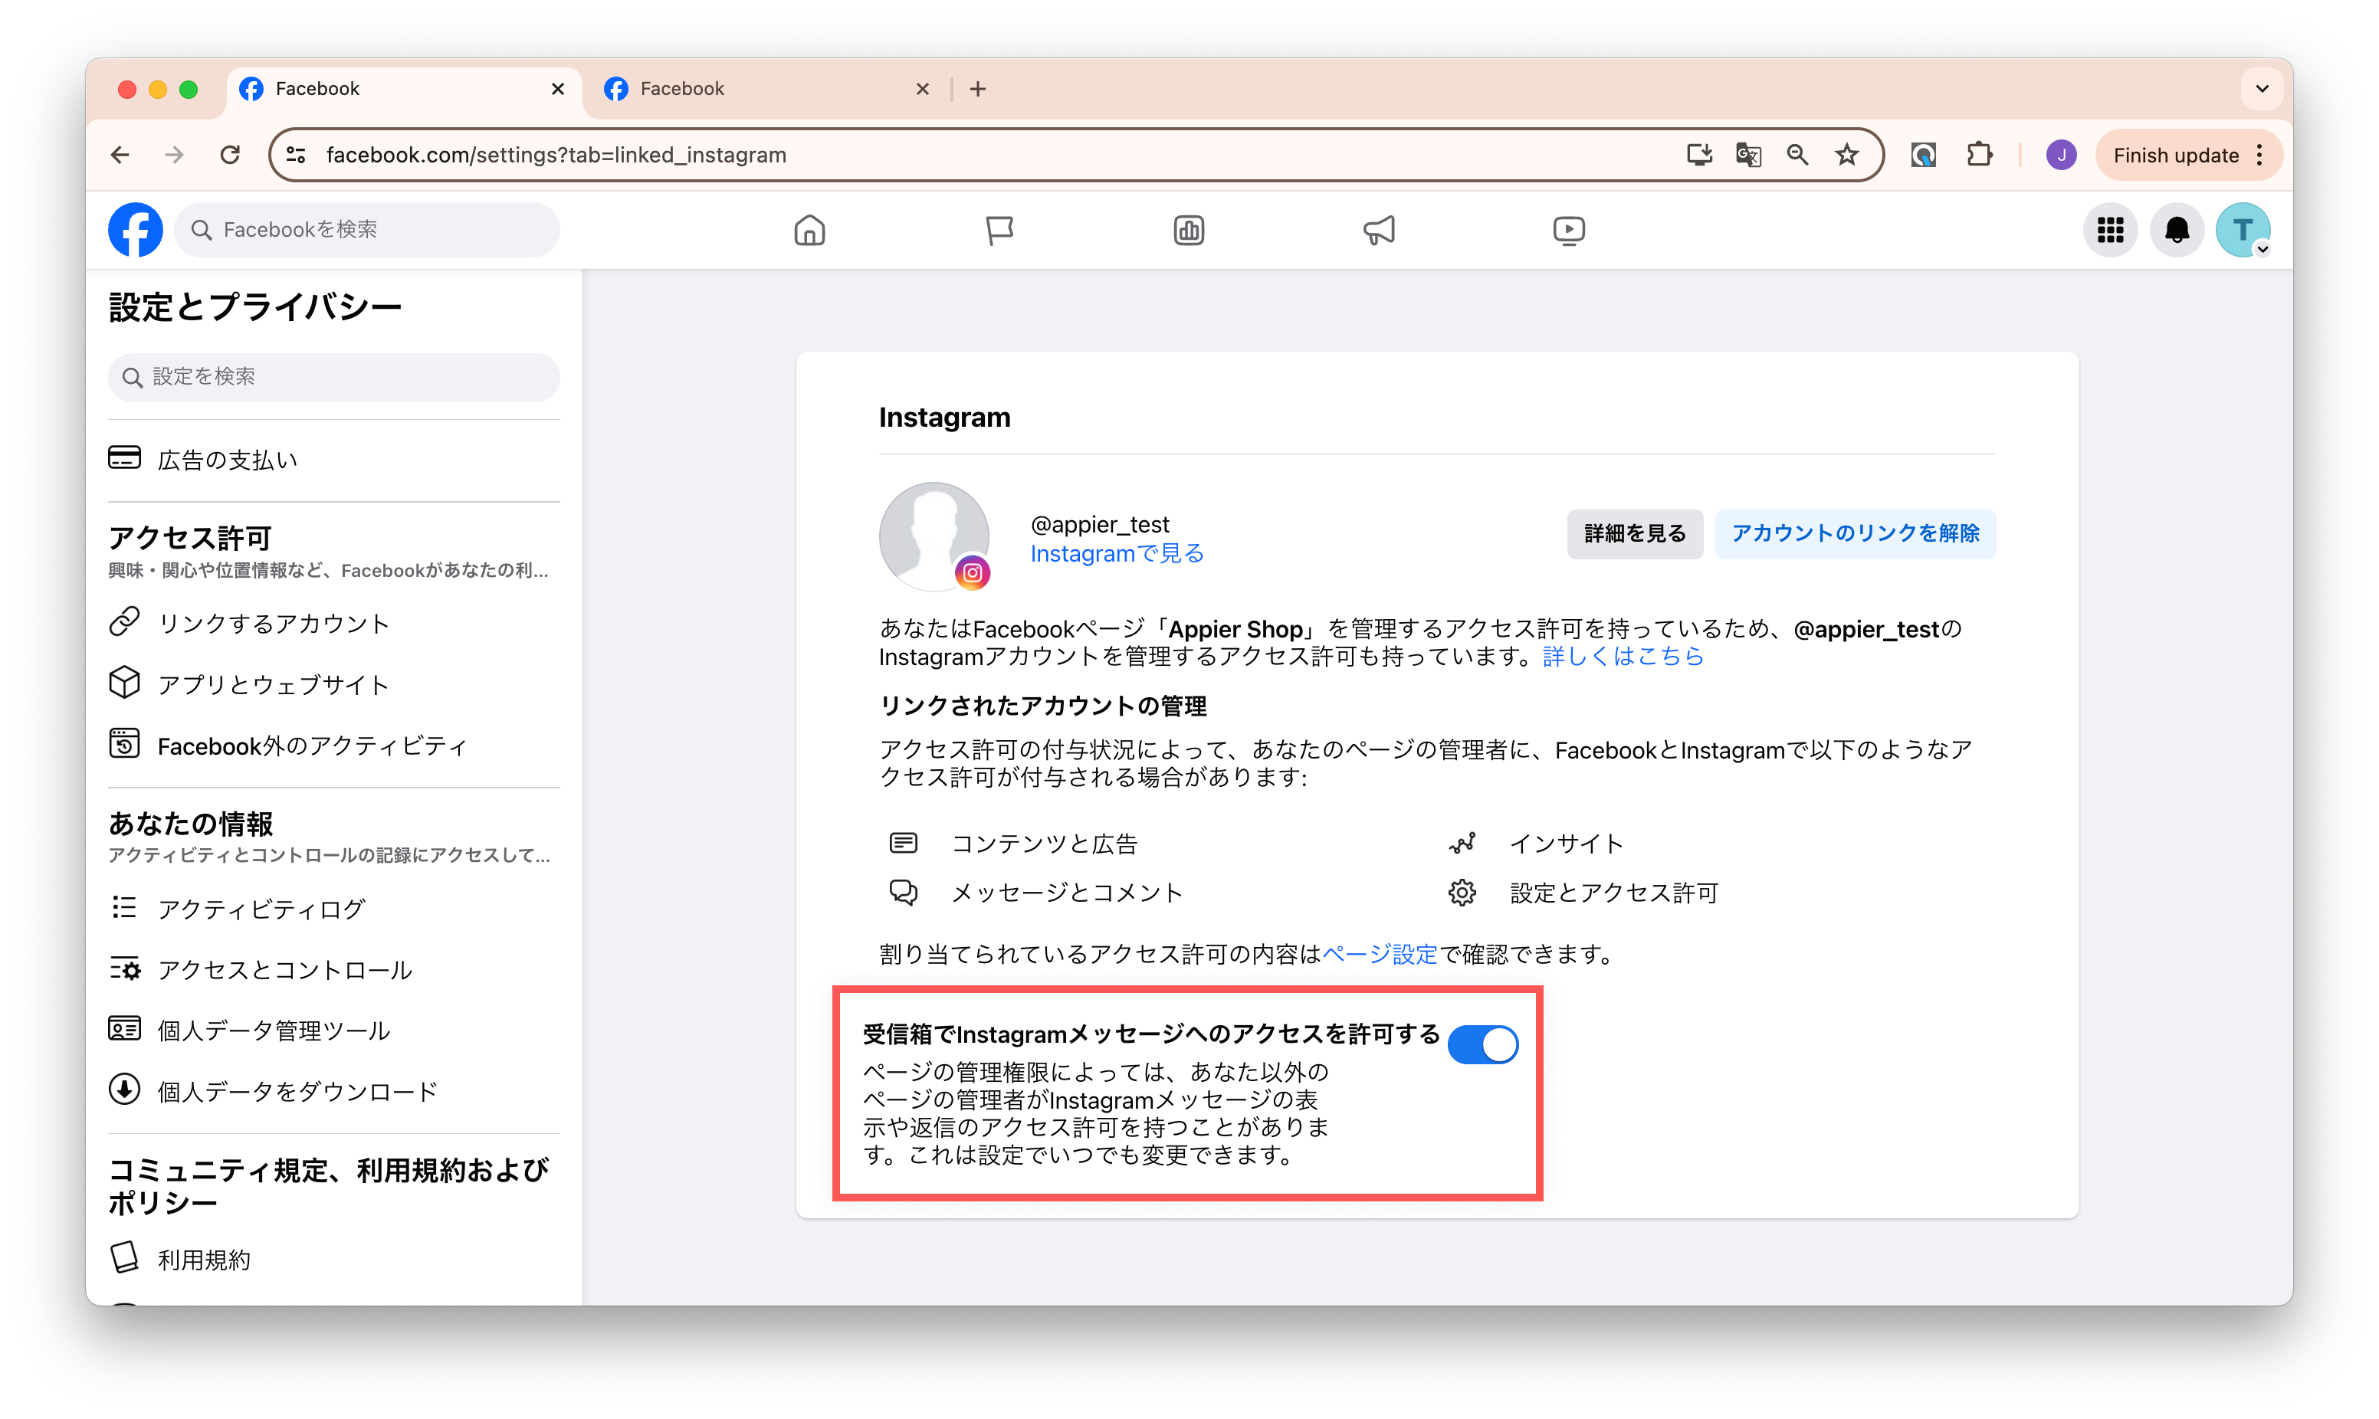Click the address bar URL

pos(556,155)
